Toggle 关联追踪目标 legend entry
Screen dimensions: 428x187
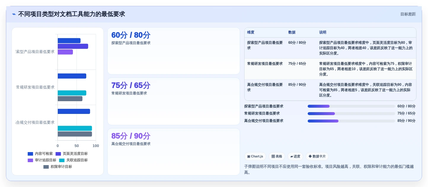[73, 160]
